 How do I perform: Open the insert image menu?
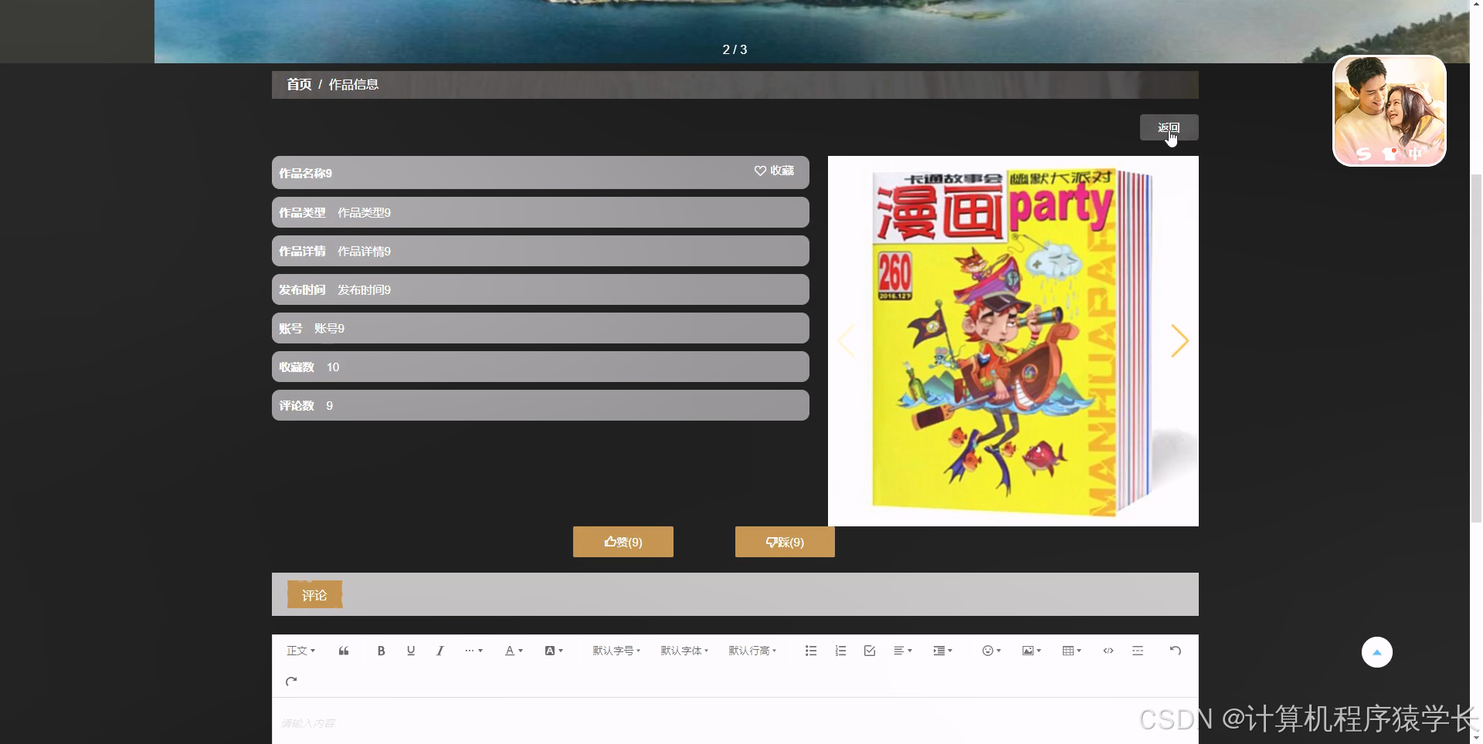(1032, 651)
